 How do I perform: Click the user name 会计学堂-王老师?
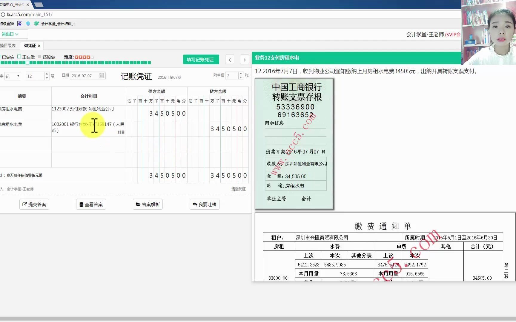(x=425, y=35)
